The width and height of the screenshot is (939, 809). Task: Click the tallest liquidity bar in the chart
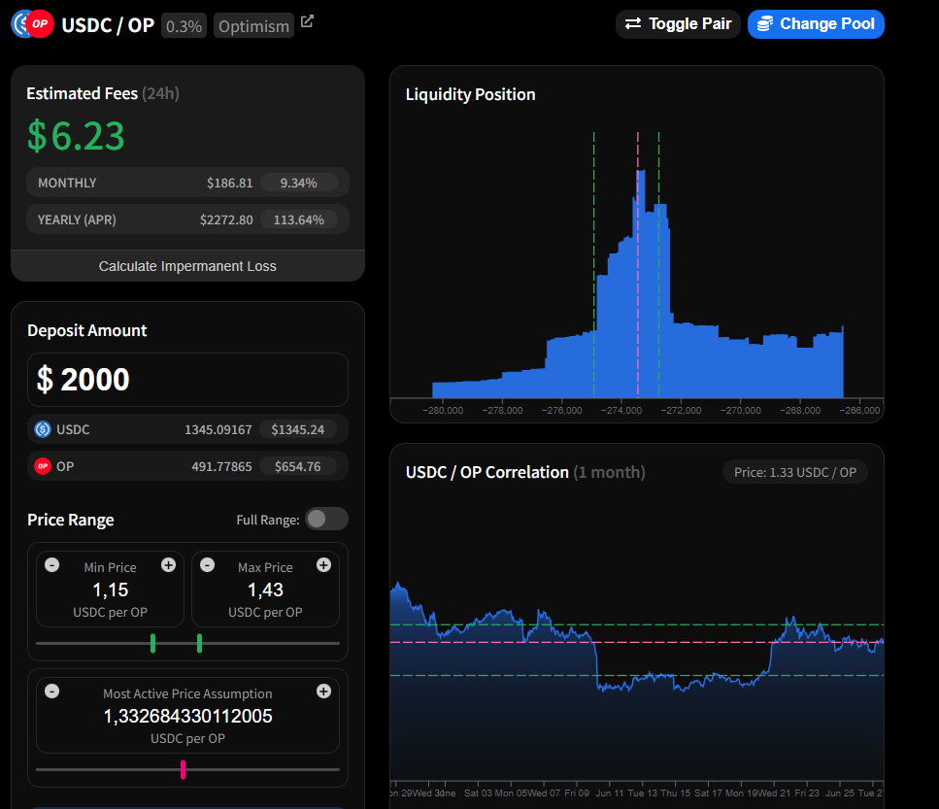641,284
